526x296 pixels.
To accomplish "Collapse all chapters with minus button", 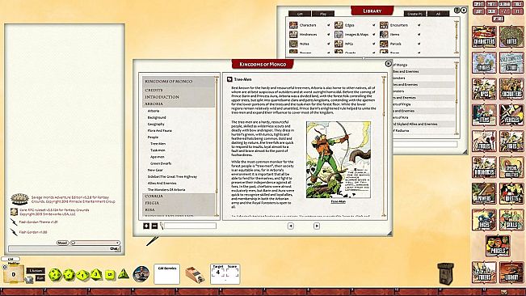I will coord(154,226).
